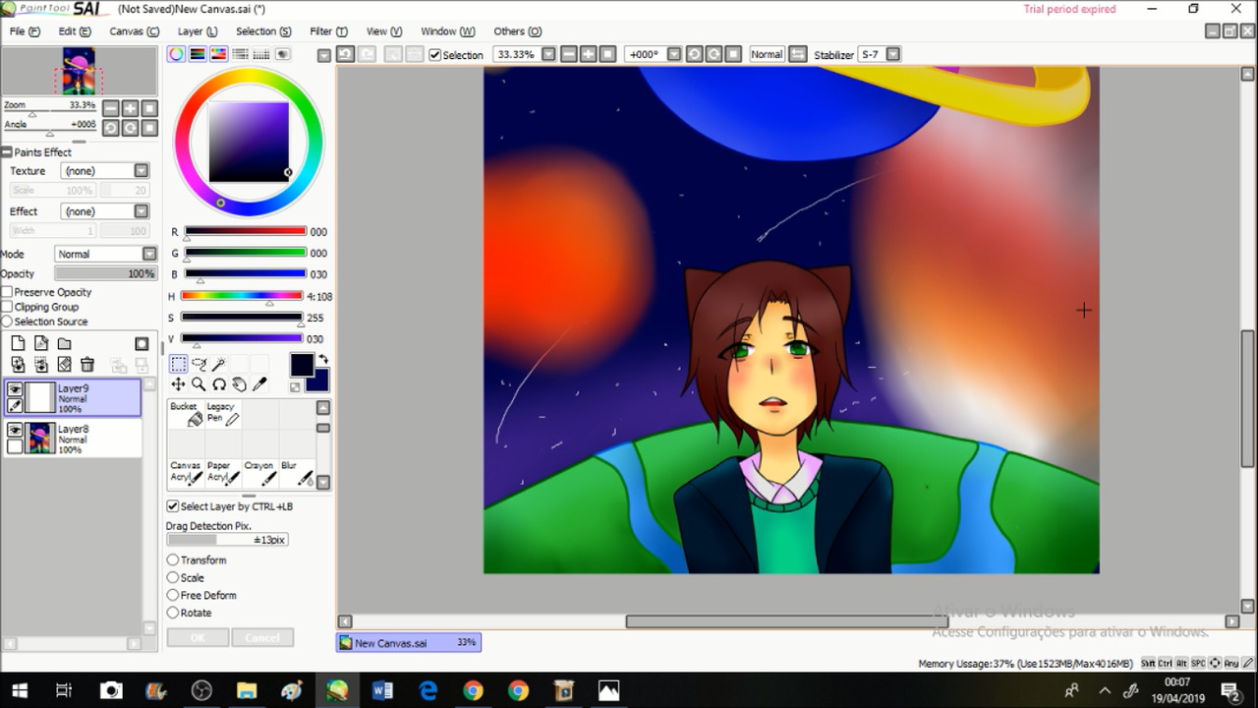Rotate view counterclockwise in top toolbar
The image size is (1258, 708).
[694, 54]
